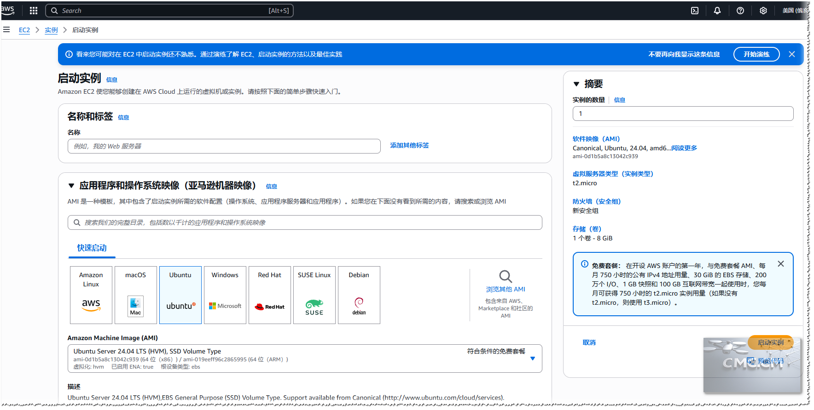Click the info icon in blue banner
This screenshot has height=410, width=814.
[x=69, y=54]
